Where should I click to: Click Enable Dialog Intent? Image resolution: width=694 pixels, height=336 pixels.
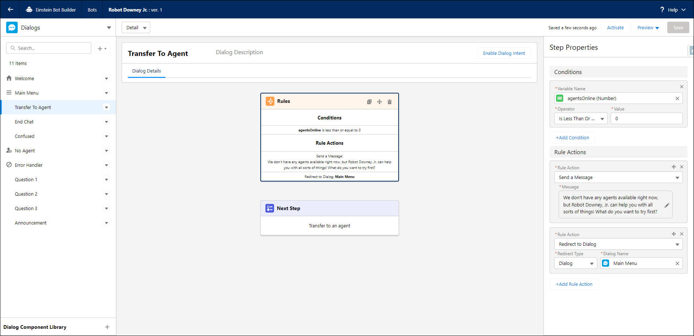click(x=504, y=53)
